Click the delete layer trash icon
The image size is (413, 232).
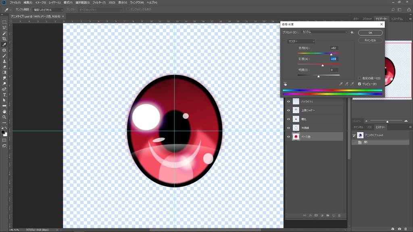[339, 215]
